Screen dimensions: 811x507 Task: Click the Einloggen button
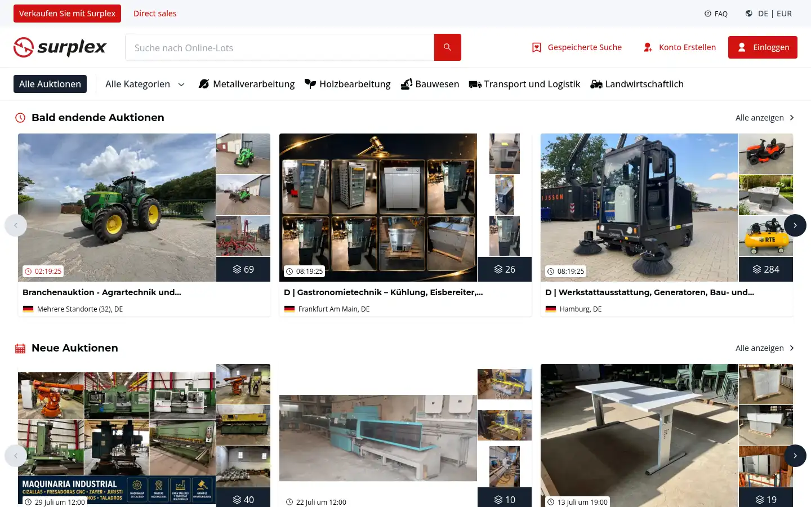[x=763, y=47]
